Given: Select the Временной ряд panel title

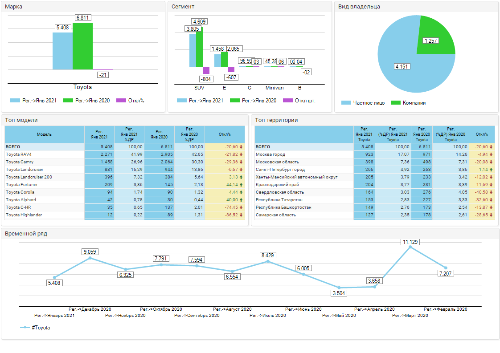Looking at the screenshot, I should (x=26, y=233).
